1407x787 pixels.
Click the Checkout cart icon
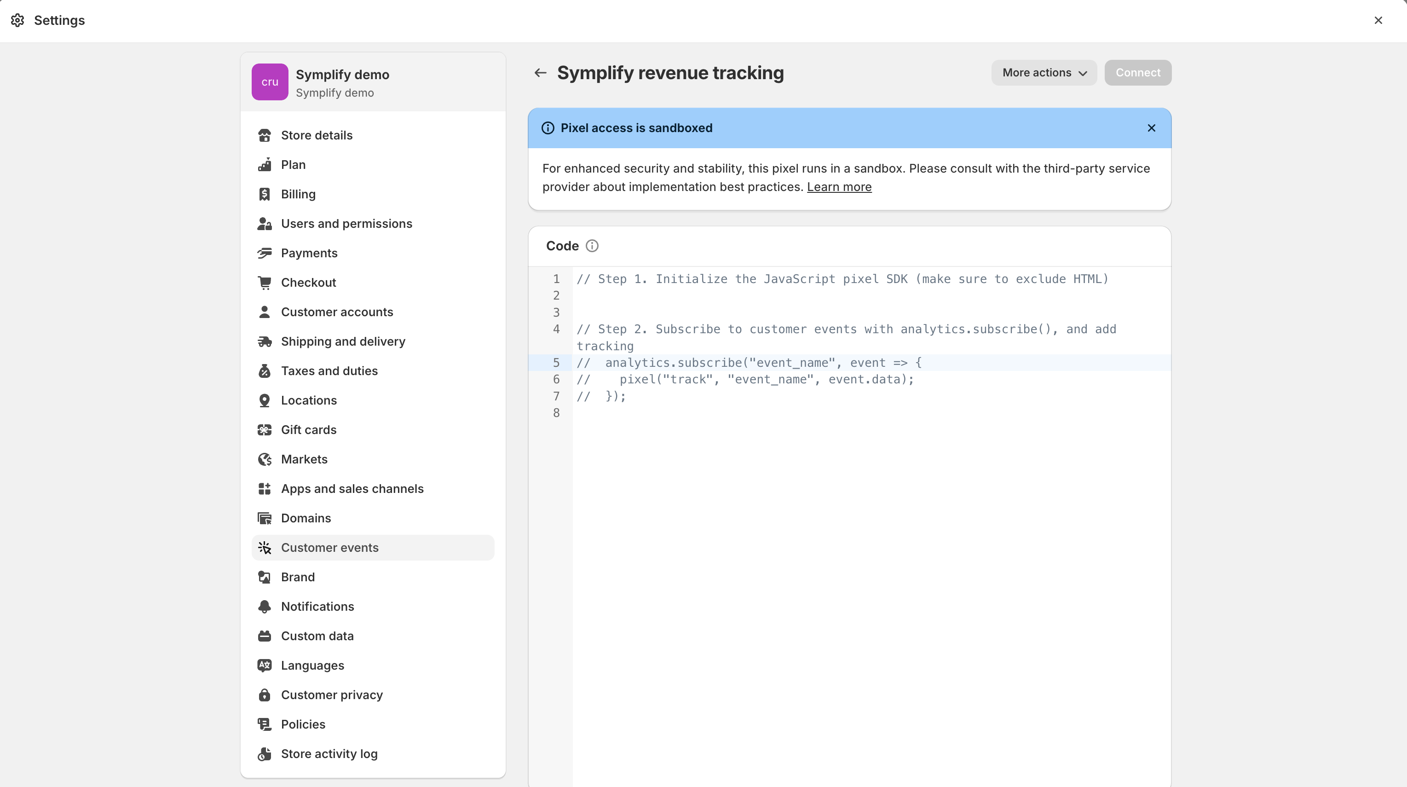265,283
